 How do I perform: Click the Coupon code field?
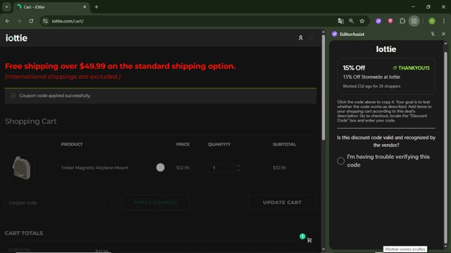[58, 202]
